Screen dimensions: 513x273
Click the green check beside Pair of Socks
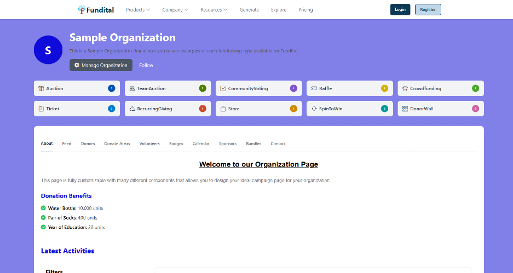(43, 217)
